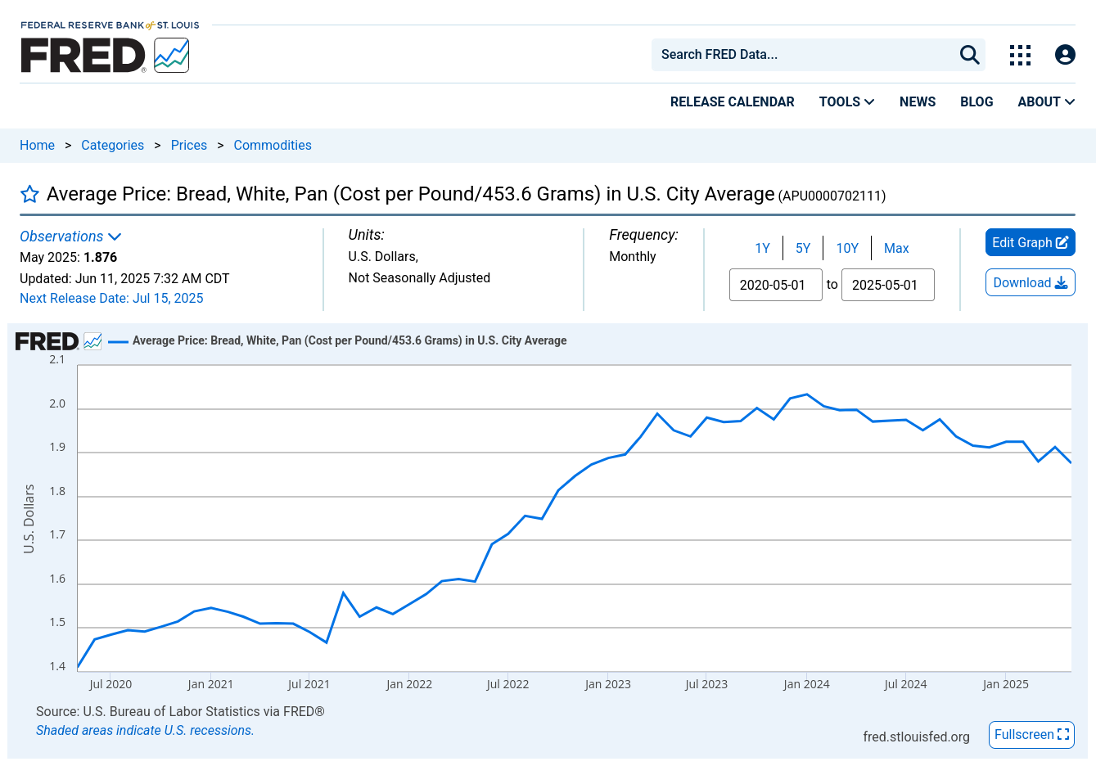The image size is (1096, 766).
Task: Click the 'Not Seasonally Adjusted' units text
Action: tap(419, 278)
